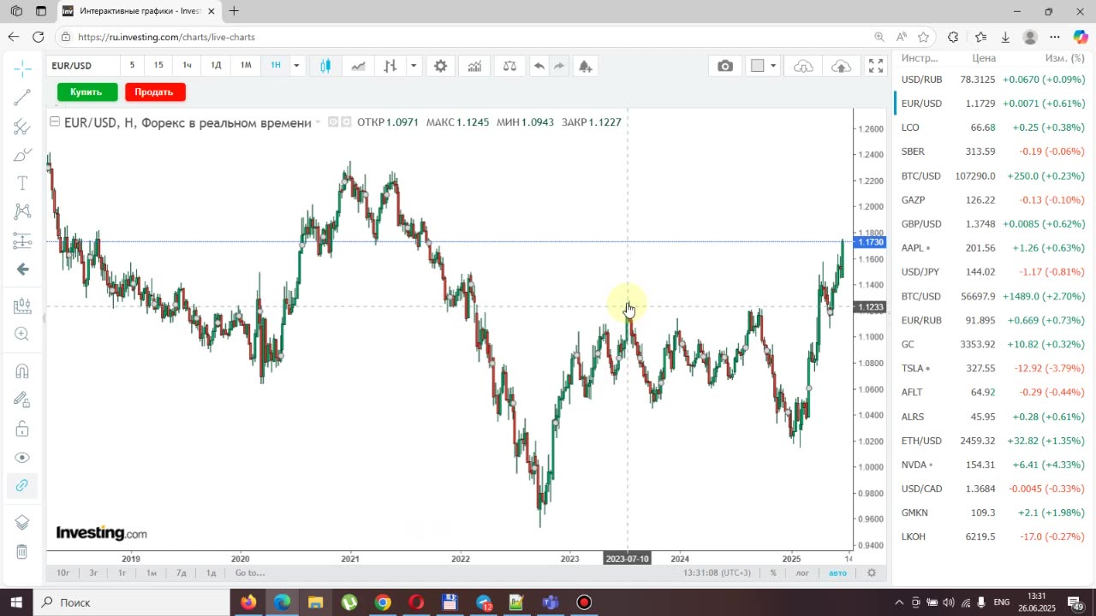Select candlestick chart style
This screenshot has height=616, width=1096.
click(x=325, y=66)
